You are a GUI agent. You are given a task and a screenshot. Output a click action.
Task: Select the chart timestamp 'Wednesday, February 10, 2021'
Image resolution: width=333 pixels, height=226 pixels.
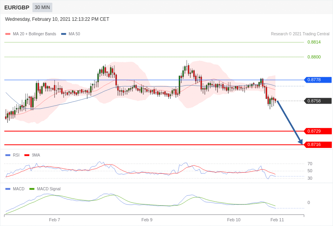(x=38, y=19)
